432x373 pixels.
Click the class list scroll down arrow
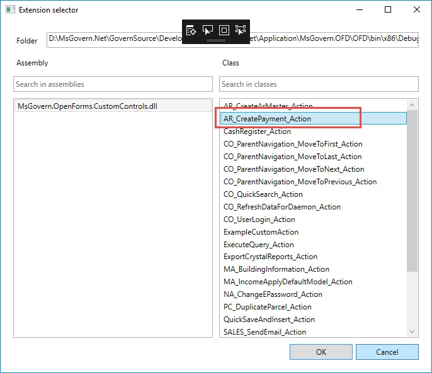click(x=412, y=331)
